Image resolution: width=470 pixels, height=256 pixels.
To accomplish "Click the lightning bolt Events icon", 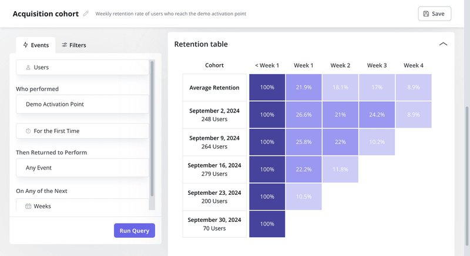I will click(x=25, y=45).
